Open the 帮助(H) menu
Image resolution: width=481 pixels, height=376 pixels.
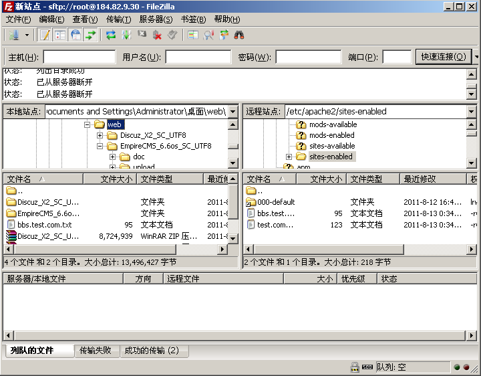coord(227,19)
